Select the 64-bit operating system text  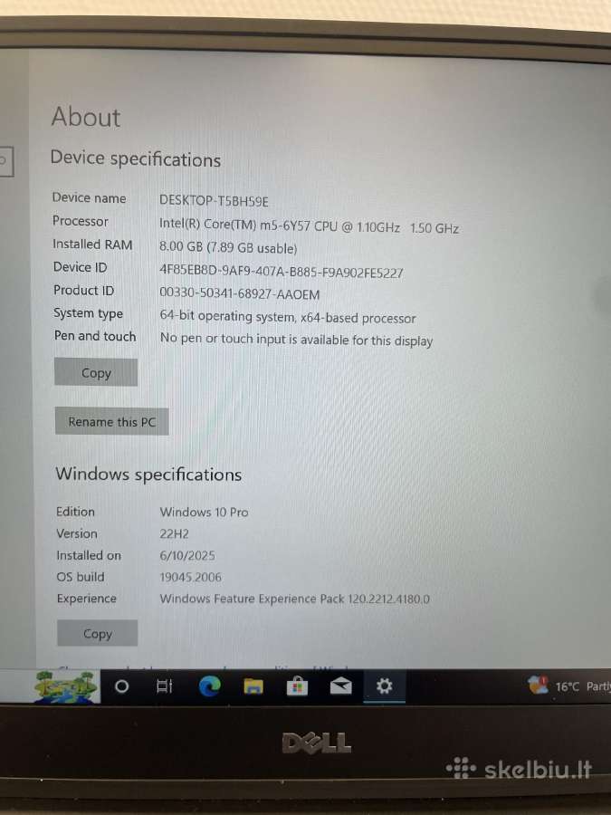click(288, 317)
